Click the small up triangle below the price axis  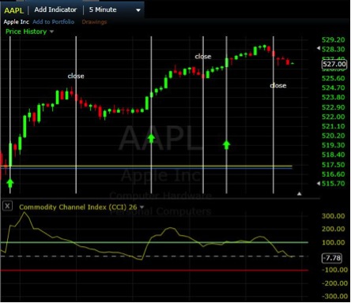[x=300, y=194]
